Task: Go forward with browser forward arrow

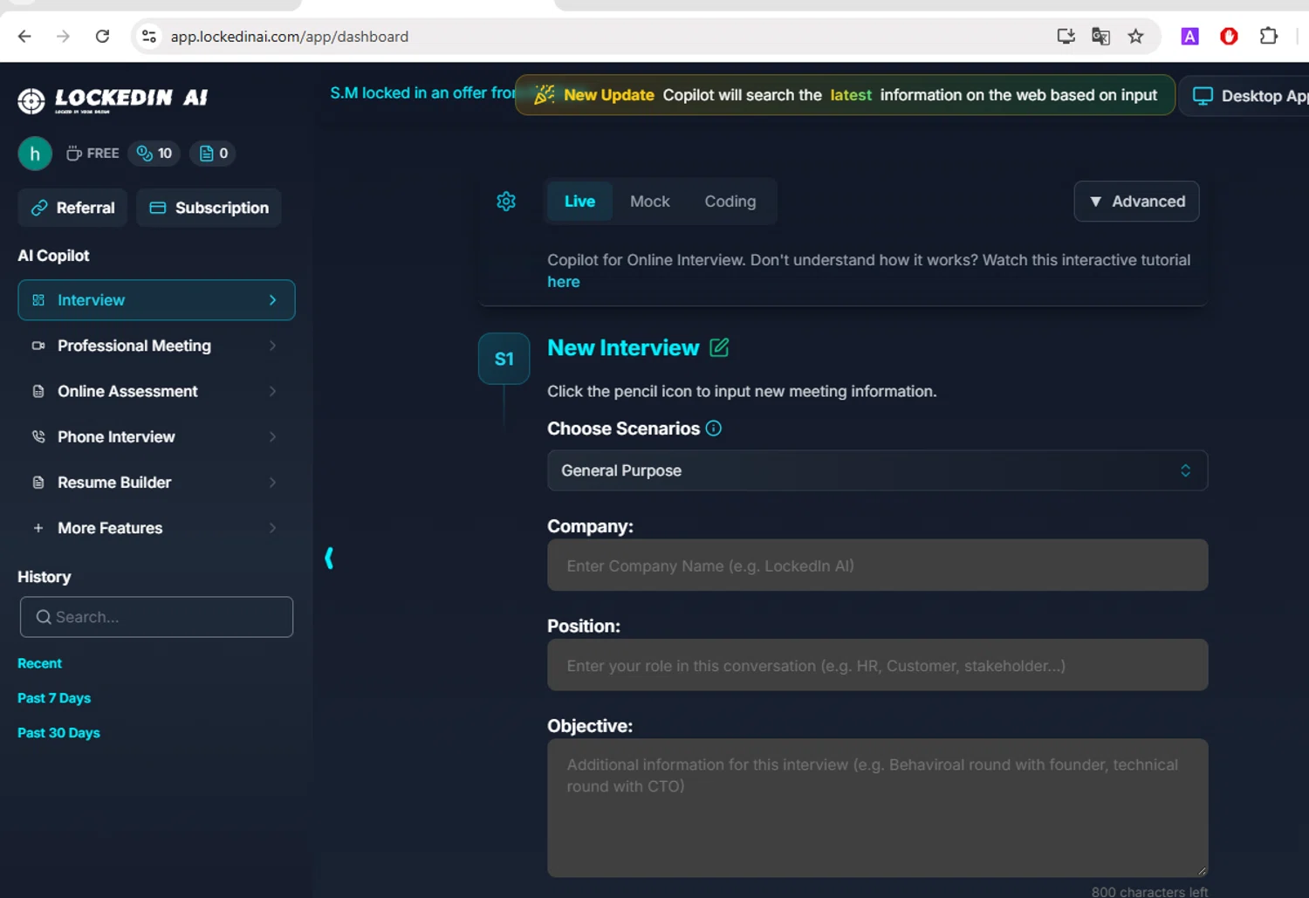Action: point(63,36)
